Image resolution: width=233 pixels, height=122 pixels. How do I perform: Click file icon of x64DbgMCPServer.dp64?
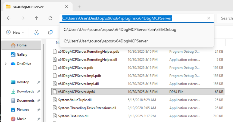coord(55,92)
